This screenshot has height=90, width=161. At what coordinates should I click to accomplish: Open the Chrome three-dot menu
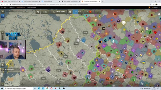[159, 4]
